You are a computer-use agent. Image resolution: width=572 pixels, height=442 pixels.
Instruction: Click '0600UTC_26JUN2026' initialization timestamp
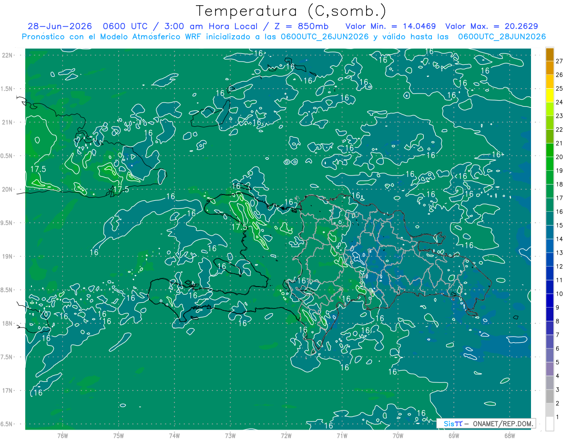tap(324, 37)
